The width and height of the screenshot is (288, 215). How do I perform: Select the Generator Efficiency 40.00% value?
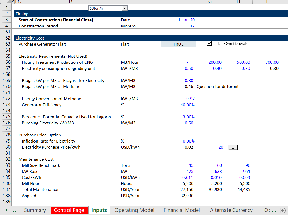pyautogui.click(x=188, y=104)
